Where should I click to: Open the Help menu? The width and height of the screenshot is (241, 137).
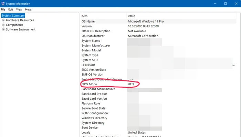point(28,10)
